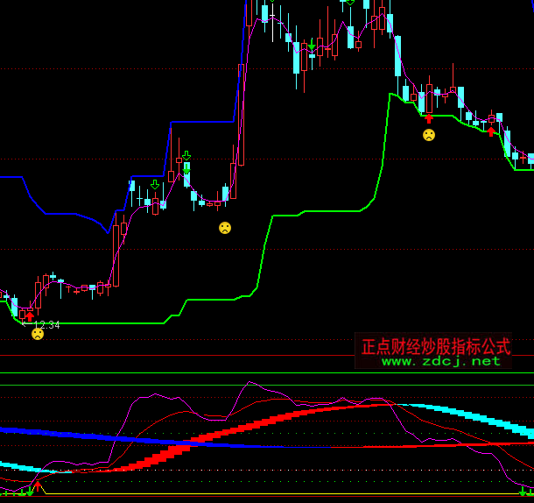Select the cyan band at indicator panel right
This screenshot has height=503, width=534.
[x=490, y=419]
